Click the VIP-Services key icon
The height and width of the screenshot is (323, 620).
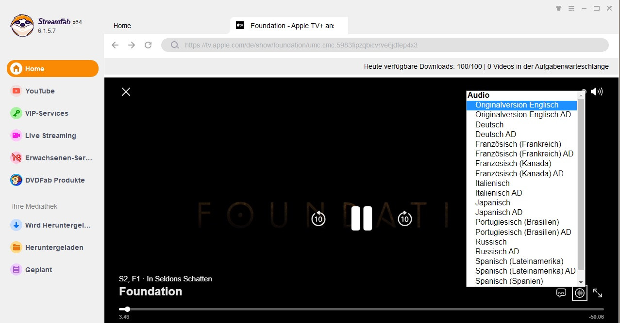point(17,113)
